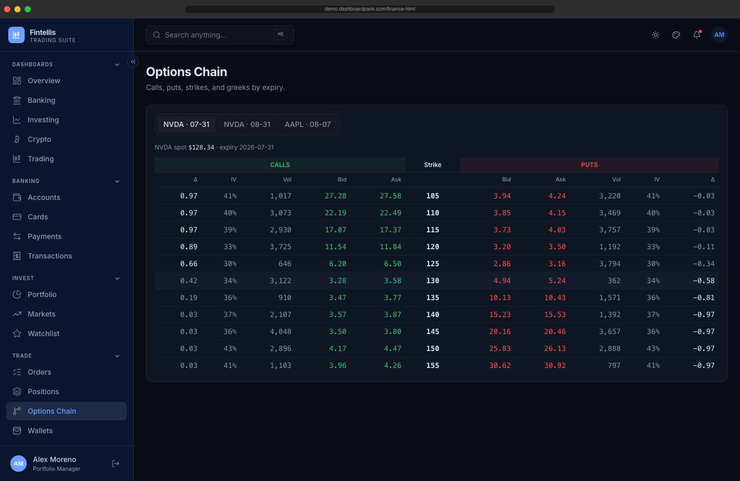The width and height of the screenshot is (740, 481).
Task: Click the Transactions receipt icon
Action: click(x=17, y=256)
